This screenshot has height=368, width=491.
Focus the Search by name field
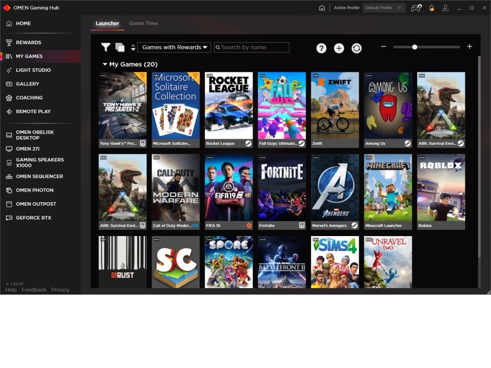point(252,47)
